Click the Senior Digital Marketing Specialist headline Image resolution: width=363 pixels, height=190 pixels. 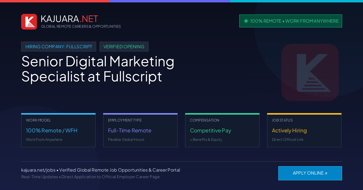[x=98, y=69]
